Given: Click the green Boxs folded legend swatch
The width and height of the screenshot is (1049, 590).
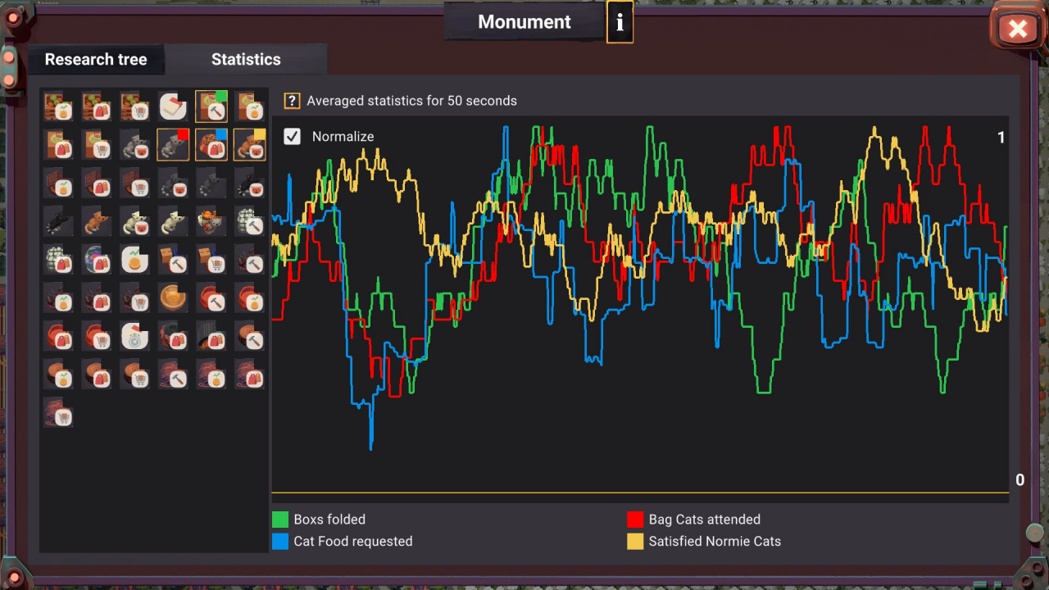Looking at the screenshot, I should coord(280,520).
